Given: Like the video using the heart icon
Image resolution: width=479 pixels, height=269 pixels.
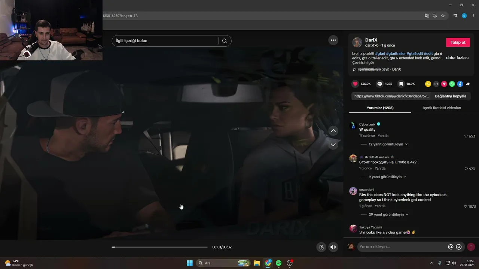Looking at the screenshot, I should coord(356,84).
